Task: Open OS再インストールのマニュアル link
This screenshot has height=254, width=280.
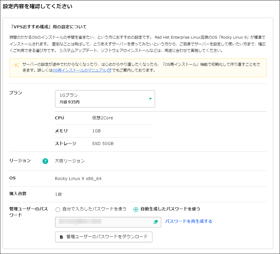Action: point(80,70)
